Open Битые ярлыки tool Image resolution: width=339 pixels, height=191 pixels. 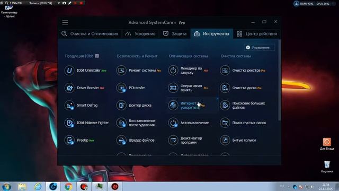coord(238,140)
